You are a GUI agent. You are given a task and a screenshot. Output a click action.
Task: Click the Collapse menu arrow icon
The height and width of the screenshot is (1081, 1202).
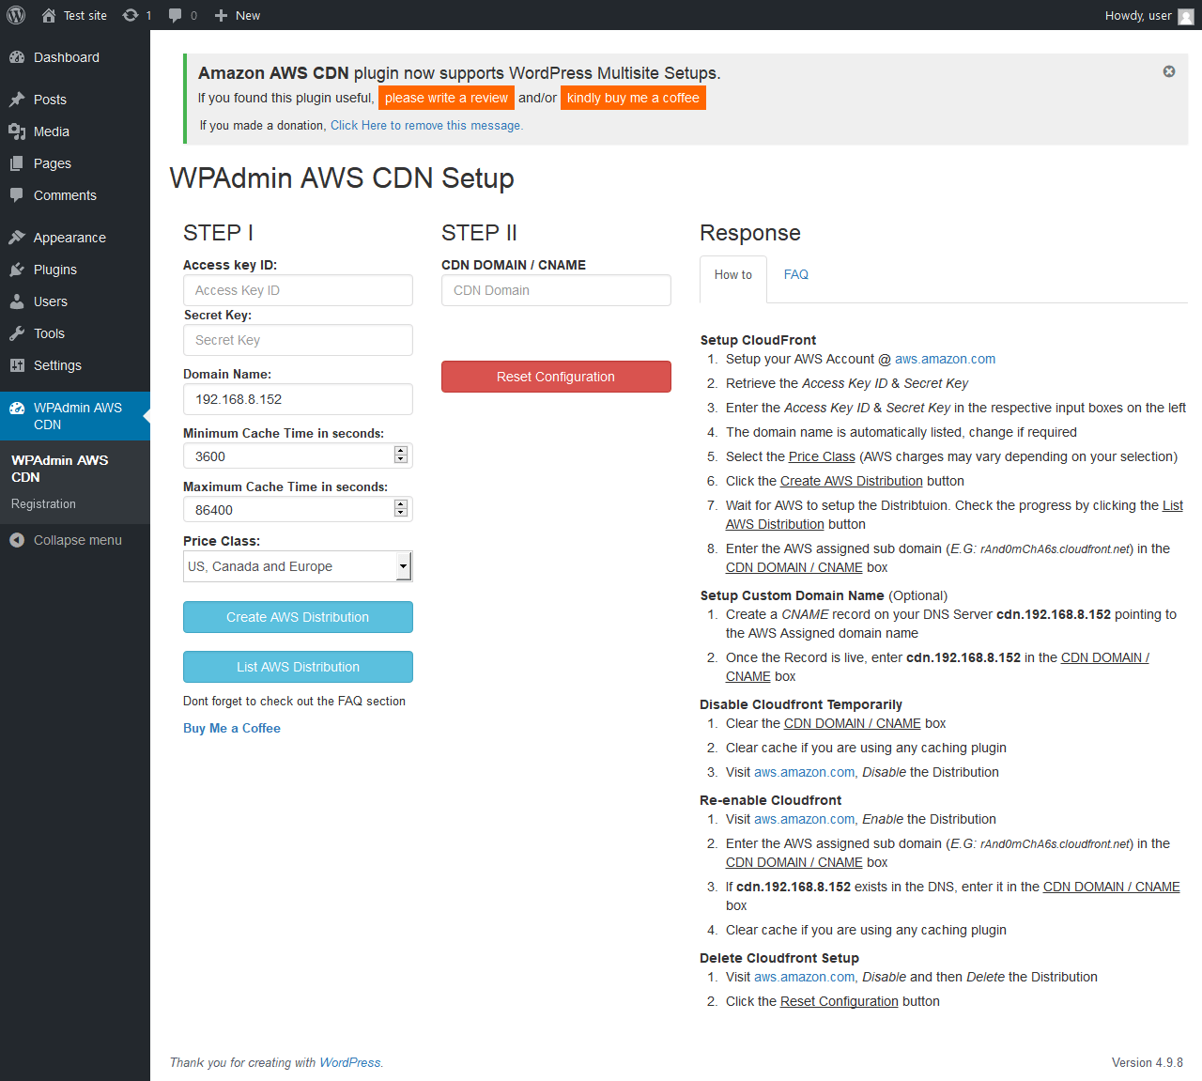coord(17,540)
